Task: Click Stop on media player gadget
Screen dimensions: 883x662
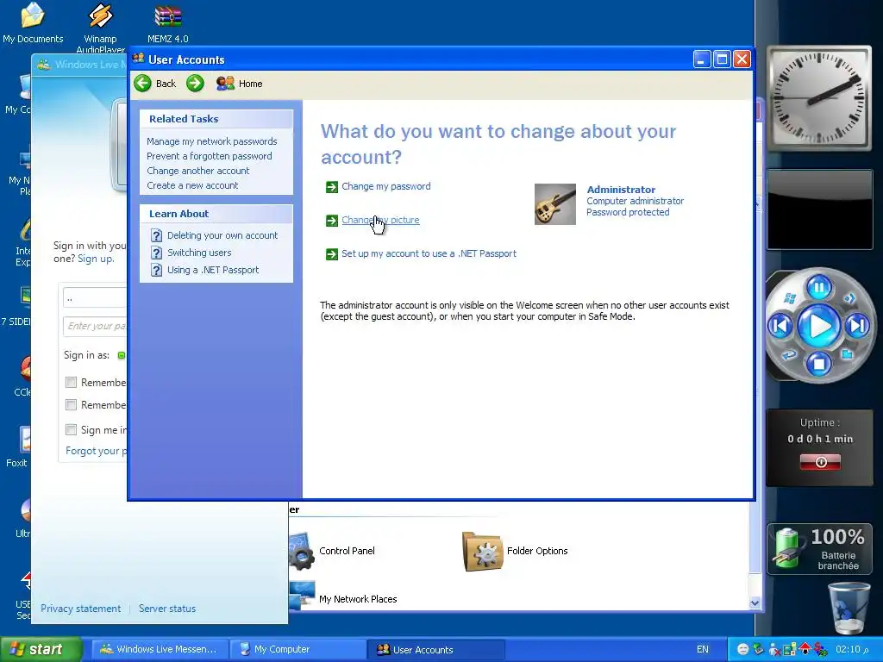Action: (x=819, y=364)
